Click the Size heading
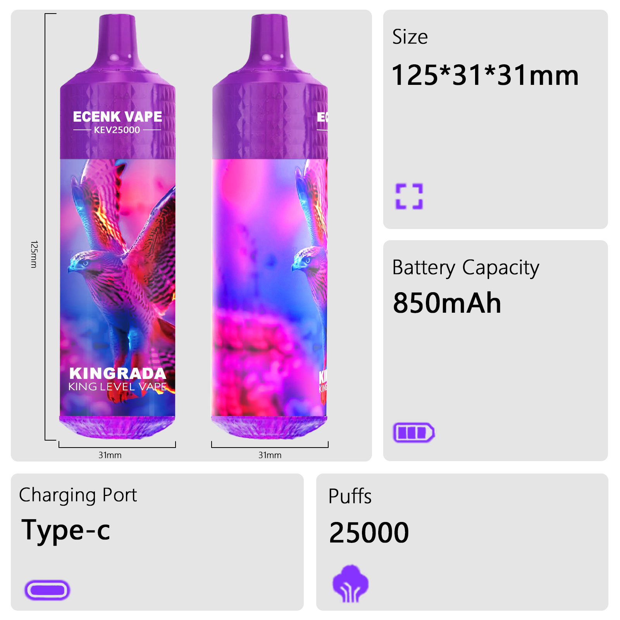This screenshot has height=620, width=620. coord(410,37)
